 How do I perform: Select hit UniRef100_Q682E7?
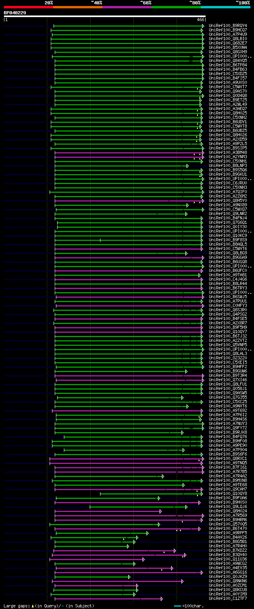pos(228,43)
